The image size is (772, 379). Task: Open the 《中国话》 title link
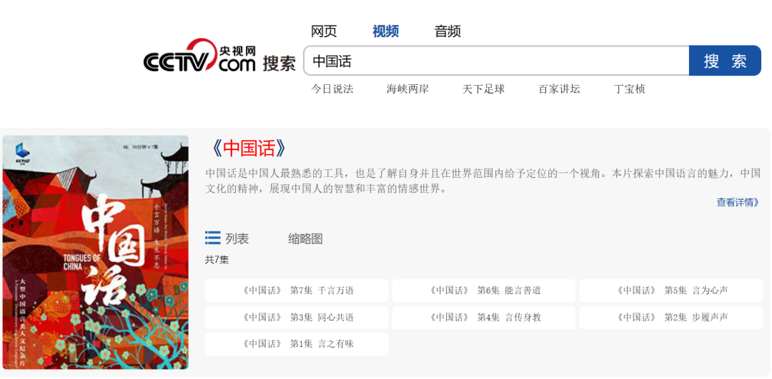coord(249,148)
